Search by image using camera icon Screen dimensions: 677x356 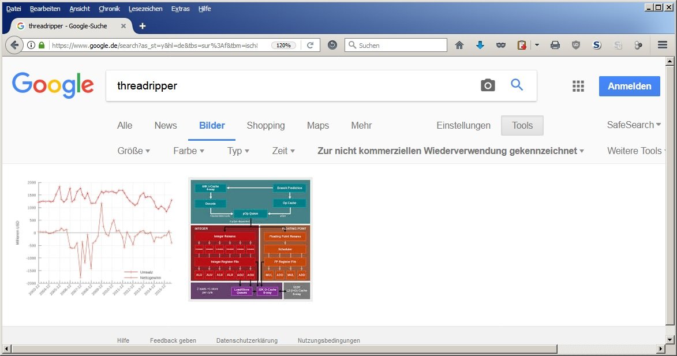[x=488, y=85]
